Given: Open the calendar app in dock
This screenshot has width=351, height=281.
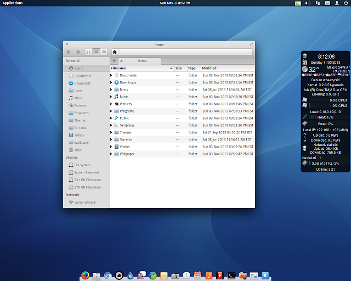Looking at the screenshot, I should [197, 276].
